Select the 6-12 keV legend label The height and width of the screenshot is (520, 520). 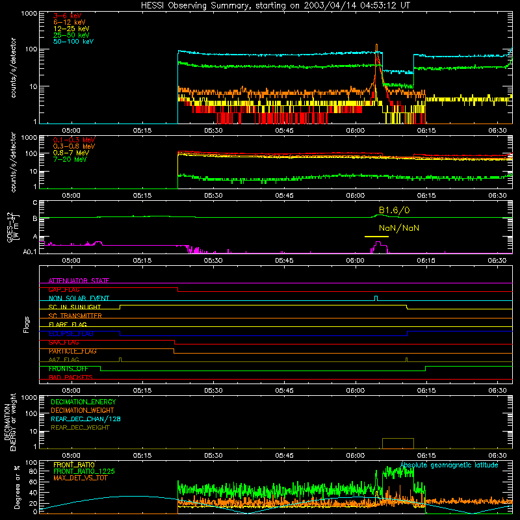(x=69, y=22)
